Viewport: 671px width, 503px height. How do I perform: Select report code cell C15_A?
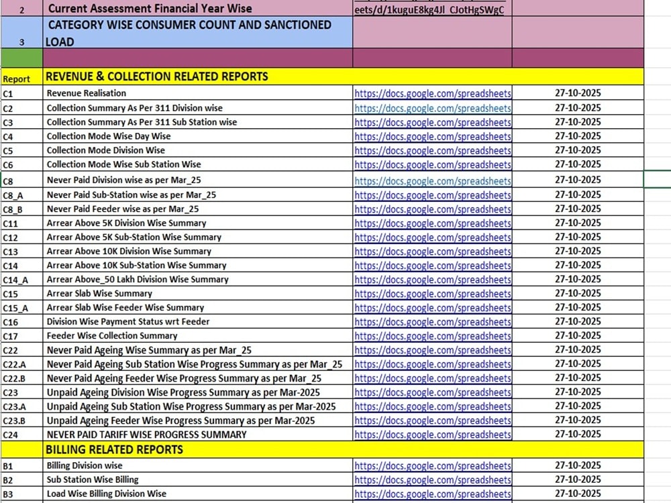pos(21,308)
